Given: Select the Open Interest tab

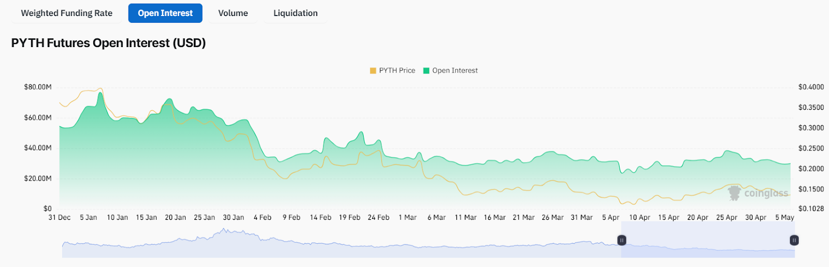Looking at the screenshot, I should click(165, 13).
